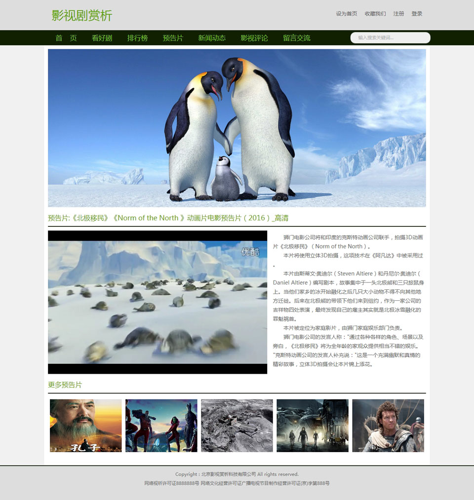
Task: Click the 网络视听许可证8888888号 footer line
Action: click(x=237, y=483)
